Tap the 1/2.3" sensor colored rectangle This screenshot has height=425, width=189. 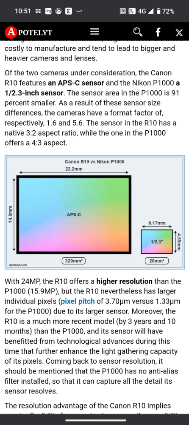click(x=157, y=241)
